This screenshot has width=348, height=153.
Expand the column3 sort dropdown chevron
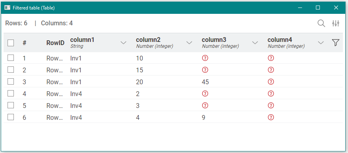click(255, 43)
